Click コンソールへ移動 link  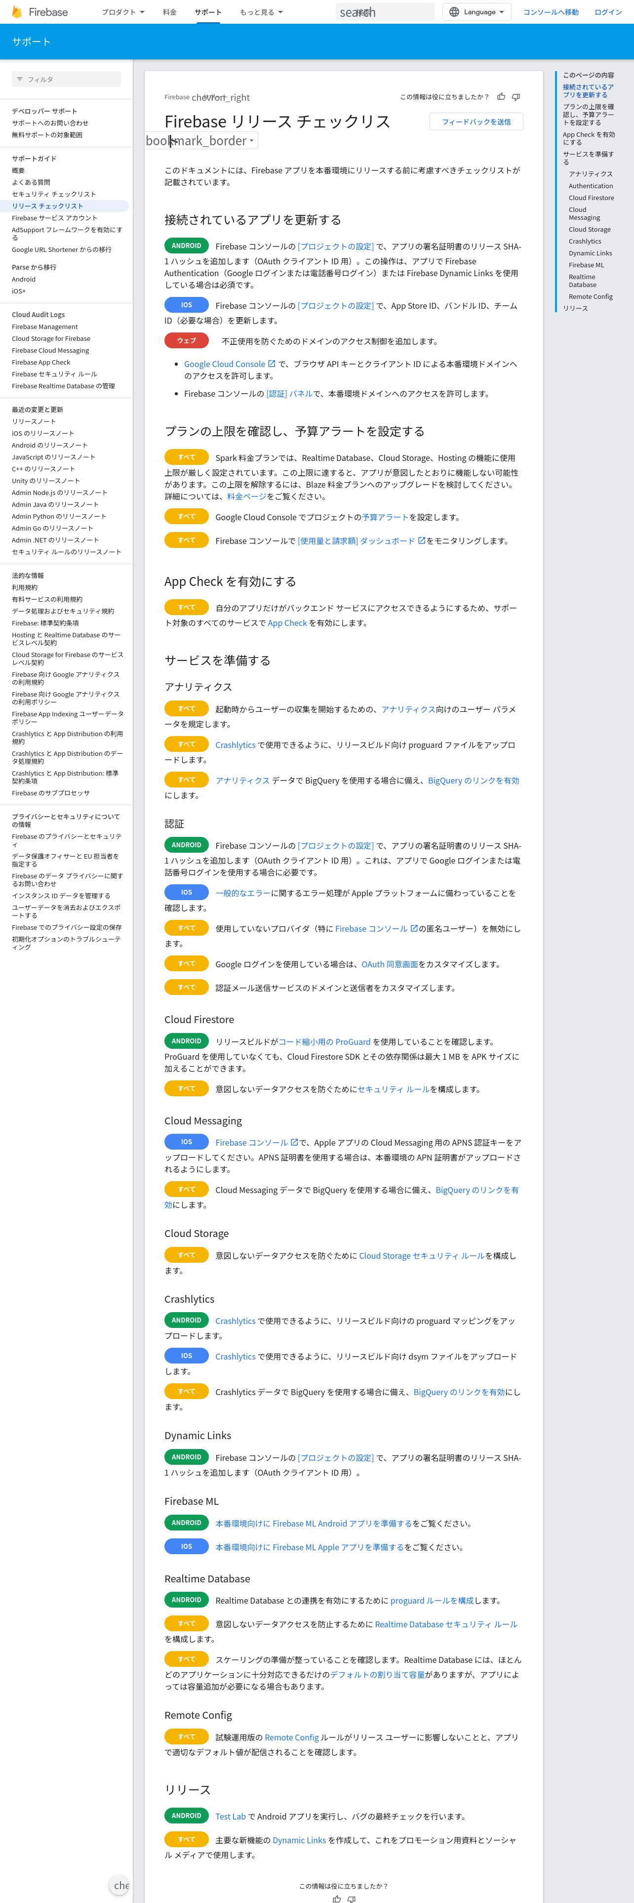(551, 12)
